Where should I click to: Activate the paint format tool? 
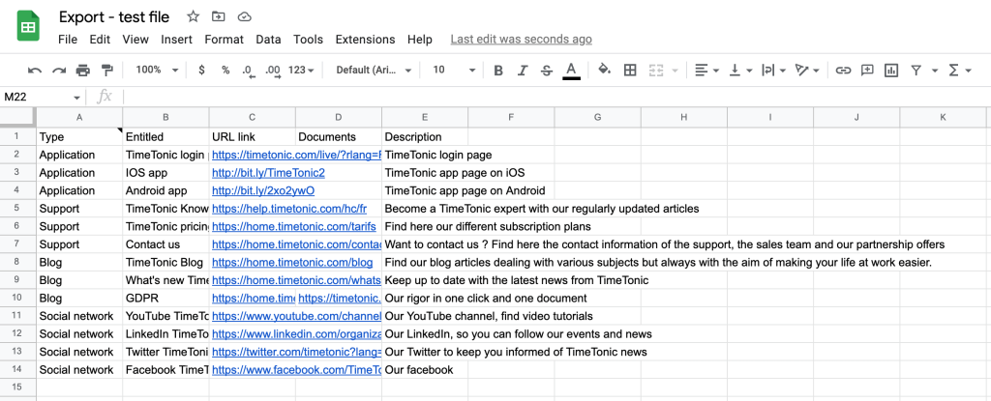point(107,71)
